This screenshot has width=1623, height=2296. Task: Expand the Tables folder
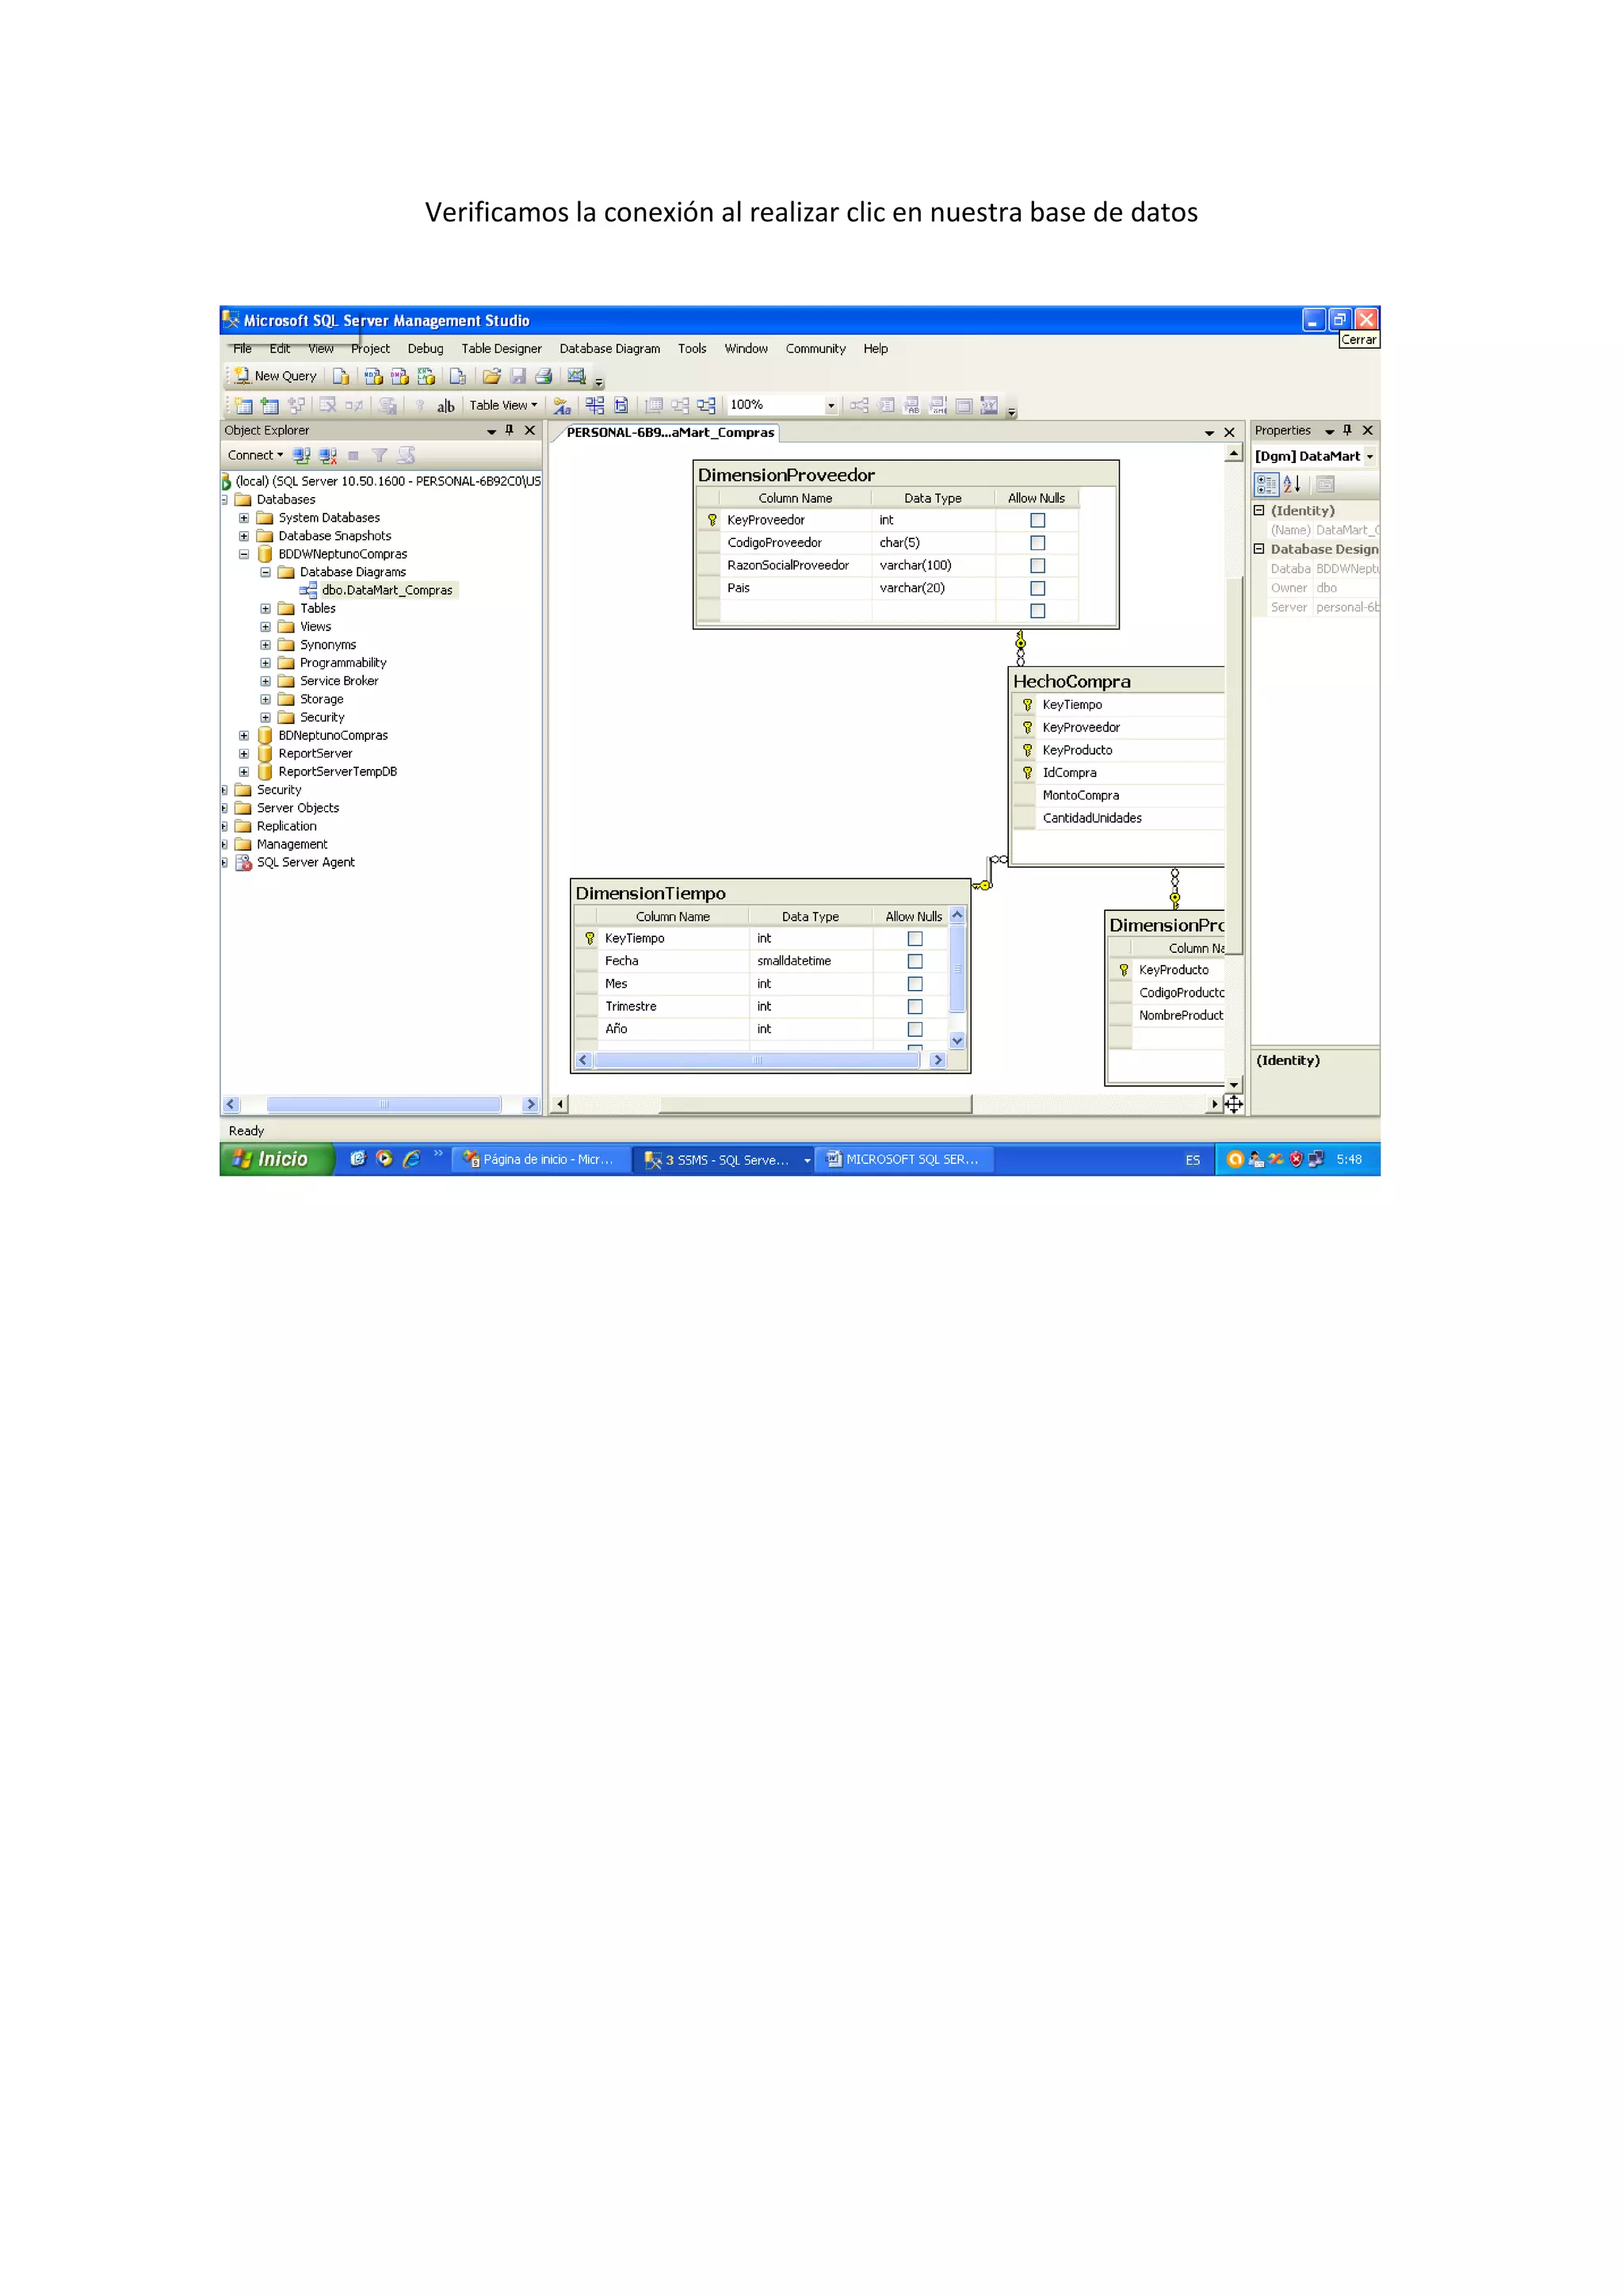[x=265, y=608]
